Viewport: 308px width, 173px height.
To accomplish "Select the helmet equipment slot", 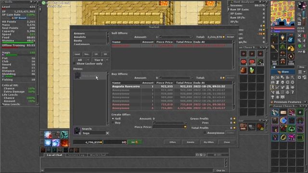I will click(282, 37).
